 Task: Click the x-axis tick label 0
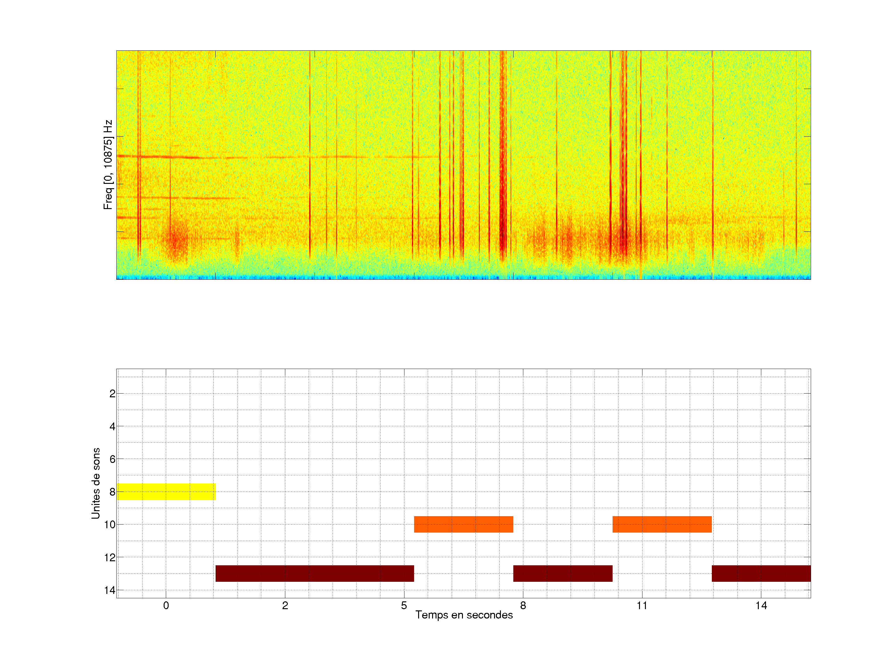click(166, 605)
